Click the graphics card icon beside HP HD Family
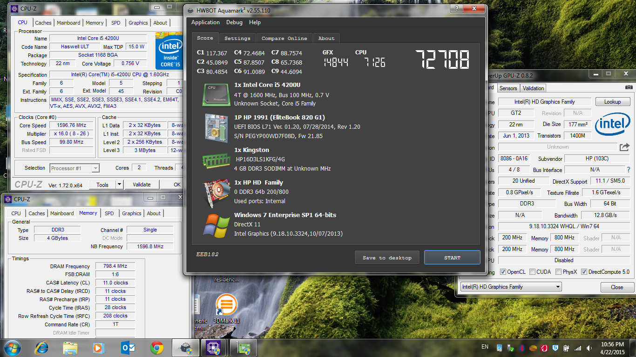Viewport: 636px width, 357px height. (217, 193)
